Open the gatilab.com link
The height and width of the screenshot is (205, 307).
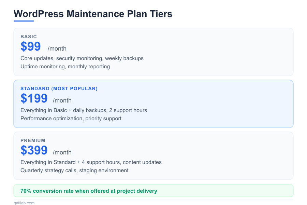coord(24,203)
